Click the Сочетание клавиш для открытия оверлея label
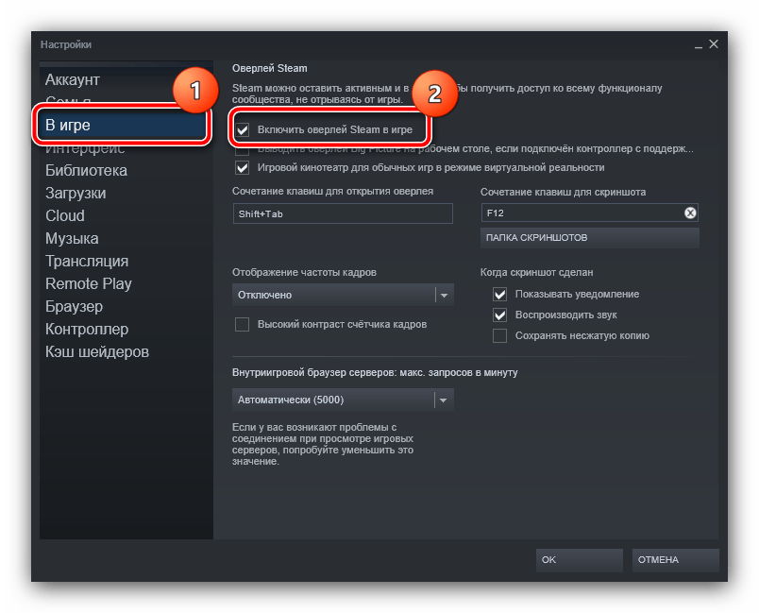Viewport: 759px width, 613px height. [x=332, y=191]
